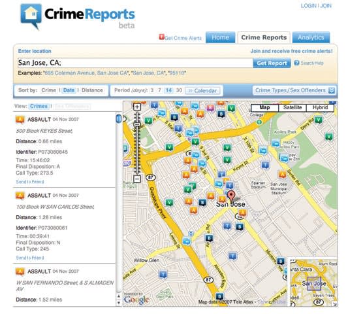Set period to 14 days
The height and width of the screenshot is (314, 348).
point(168,90)
